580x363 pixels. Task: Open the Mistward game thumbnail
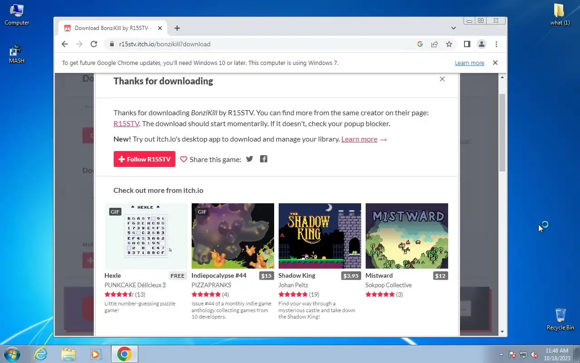tap(407, 236)
